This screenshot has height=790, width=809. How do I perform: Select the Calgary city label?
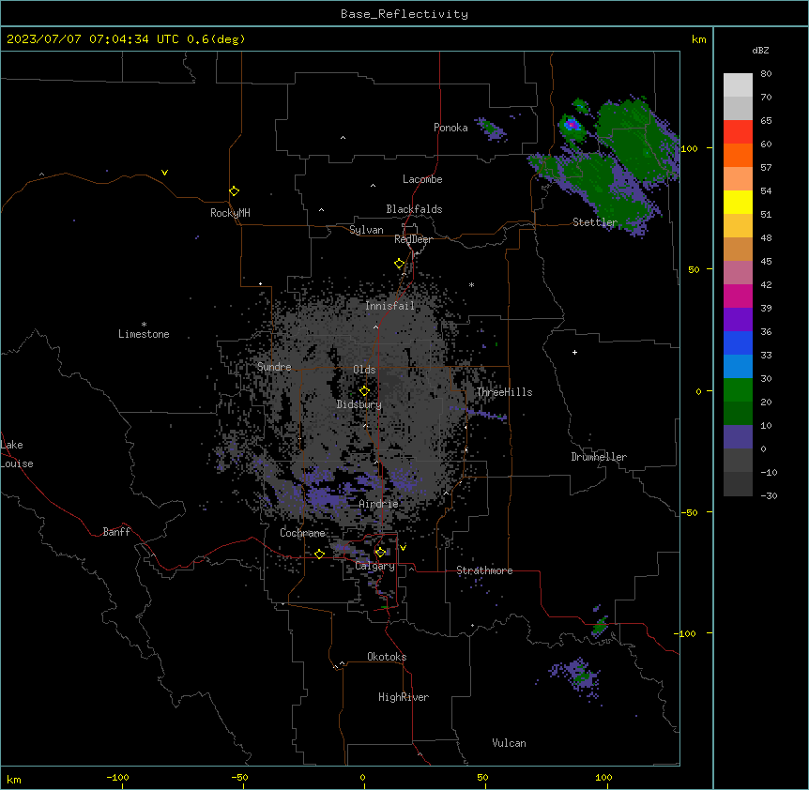tap(374, 566)
